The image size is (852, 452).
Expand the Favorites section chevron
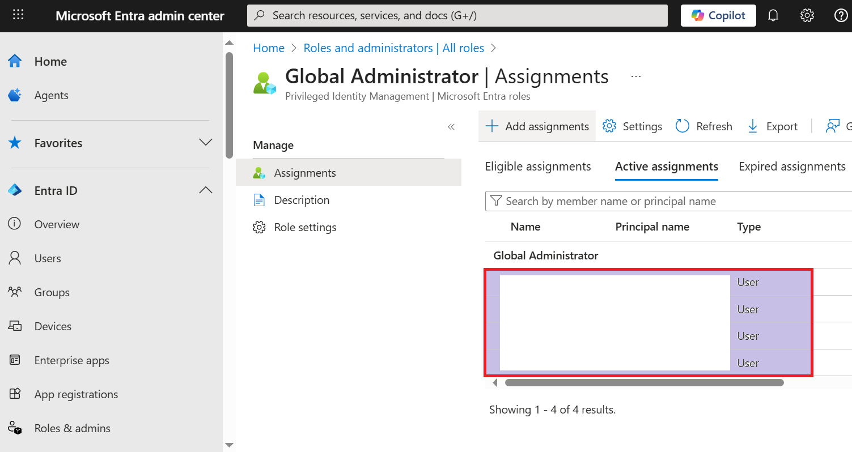click(206, 142)
